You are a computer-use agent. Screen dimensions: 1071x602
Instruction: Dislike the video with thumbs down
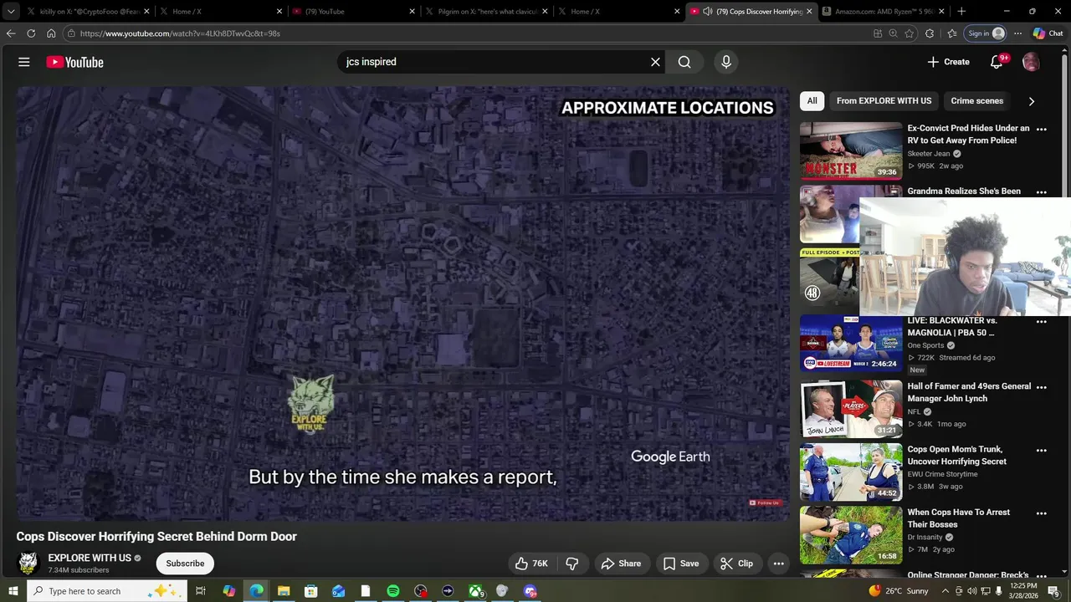(572, 564)
